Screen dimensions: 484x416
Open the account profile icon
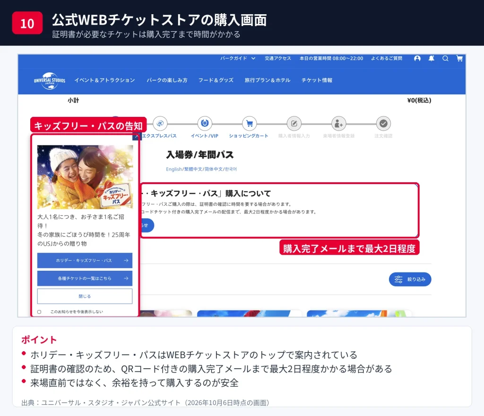pyautogui.click(x=417, y=58)
